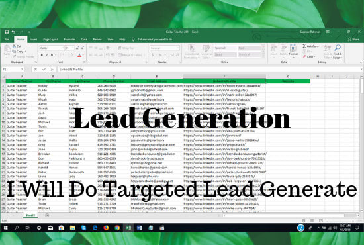Click the zoom slider

point(340,220)
